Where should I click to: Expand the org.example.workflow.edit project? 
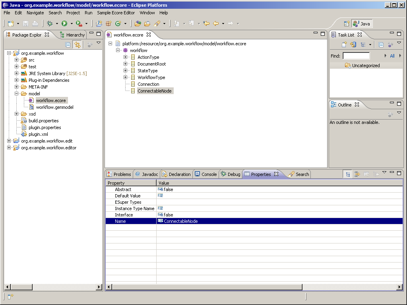pos(9,141)
